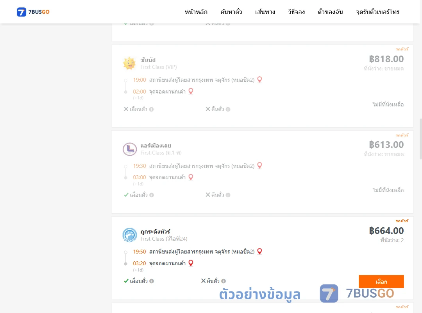Click ที่นั่งว่าง: 2 seat count
The image size is (422, 313).
point(392,240)
